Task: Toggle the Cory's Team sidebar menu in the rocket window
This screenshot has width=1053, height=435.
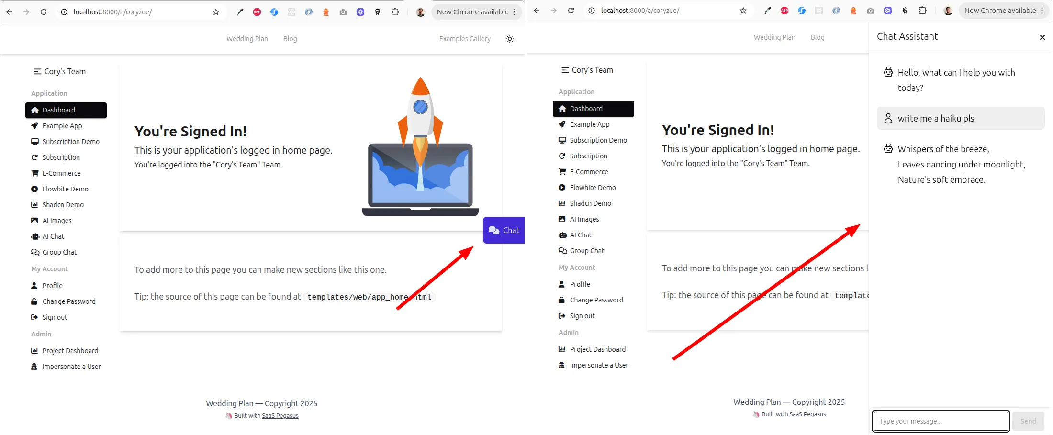Action: (x=38, y=71)
